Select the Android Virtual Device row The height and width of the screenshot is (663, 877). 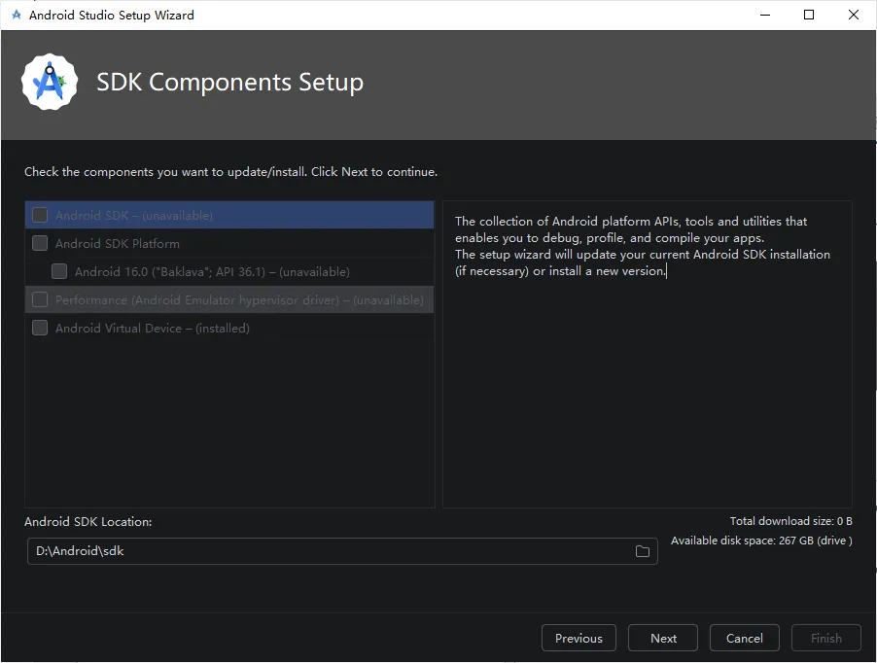[x=152, y=328]
